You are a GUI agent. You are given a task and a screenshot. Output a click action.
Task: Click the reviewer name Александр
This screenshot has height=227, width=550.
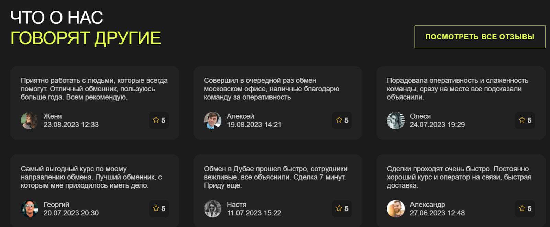point(427,205)
